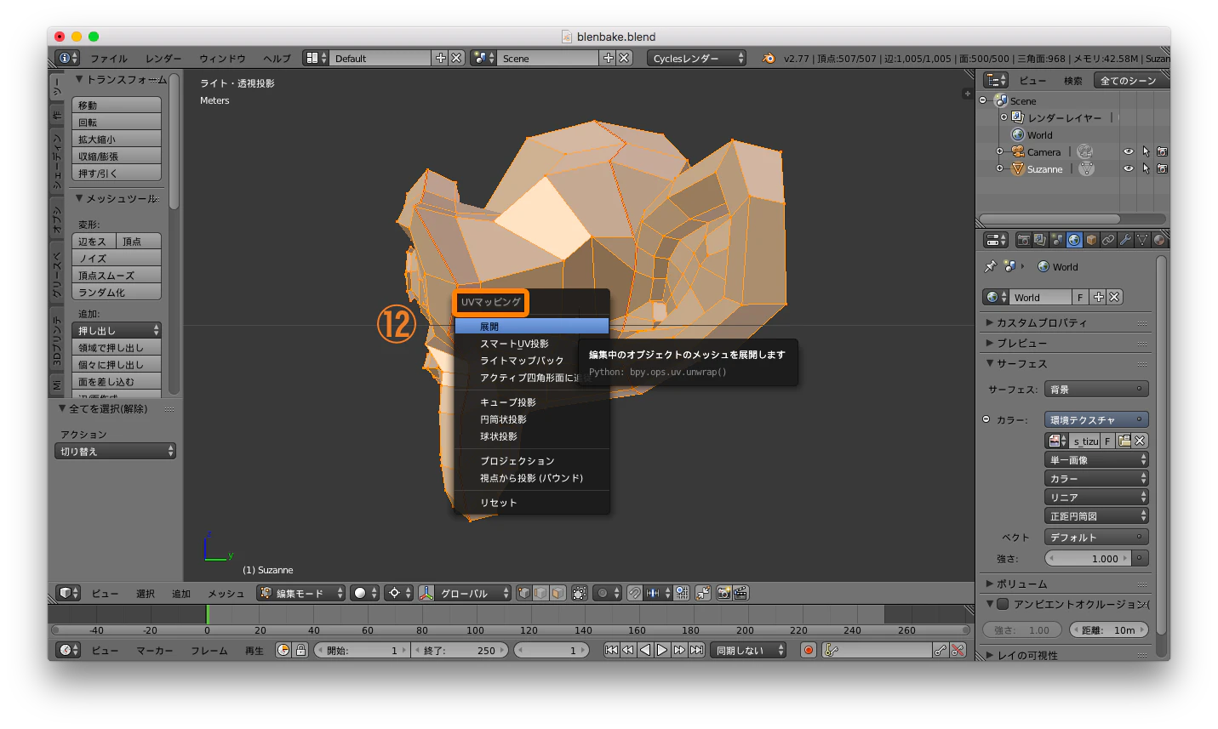Click the OpenGL render animation clapper icon
1218x729 pixels.
(x=741, y=593)
